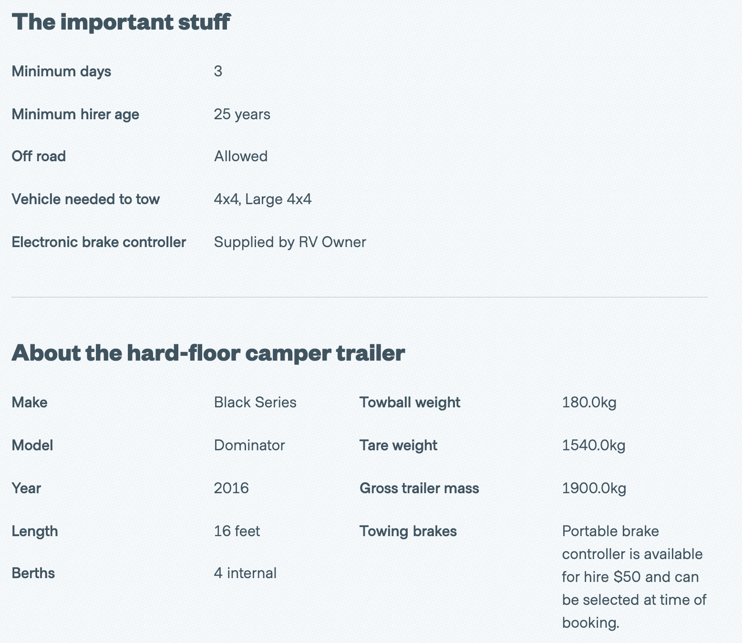The height and width of the screenshot is (643, 742).
Task: Click the 'Off road' label
Action: (x=39, y=156)
